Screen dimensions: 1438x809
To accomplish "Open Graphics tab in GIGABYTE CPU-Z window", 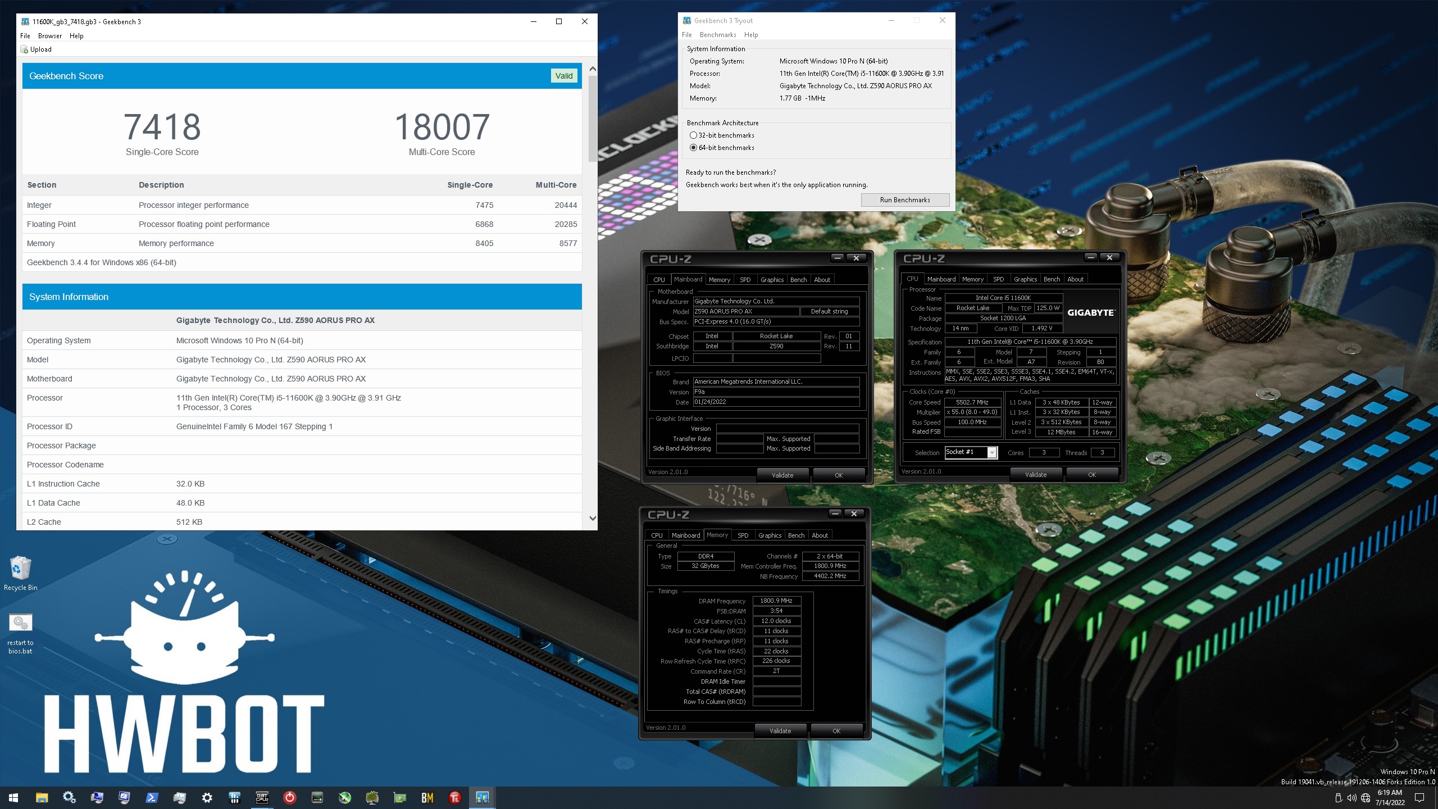I will pos(1025,279).
